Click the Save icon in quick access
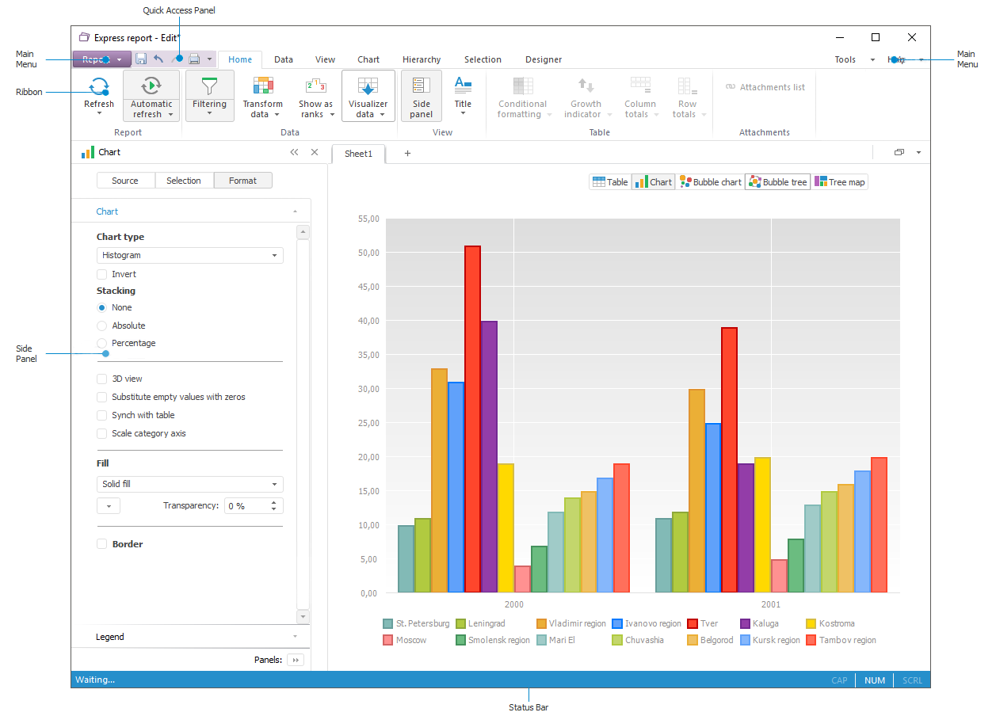 tap(141, 59)
